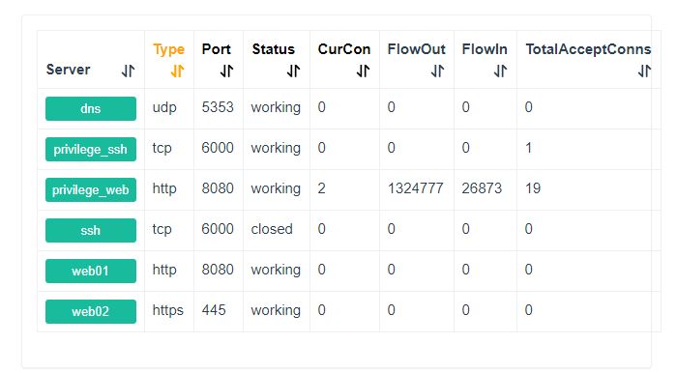
Task: Click the green ssh server button
Action: click(91, 230)
